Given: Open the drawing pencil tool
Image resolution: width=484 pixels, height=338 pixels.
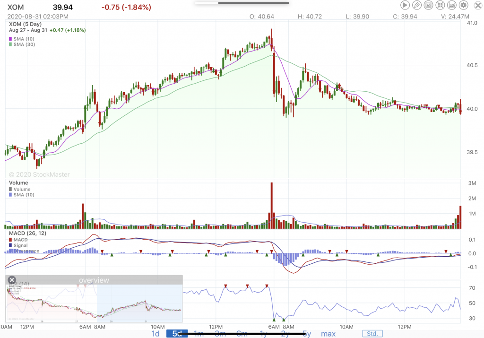Looking at the screenshot, I should pos(416,6).
